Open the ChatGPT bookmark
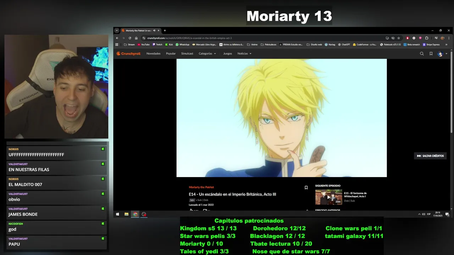The height and width of the screenshot is (255, 454). [x=344, y=45]
